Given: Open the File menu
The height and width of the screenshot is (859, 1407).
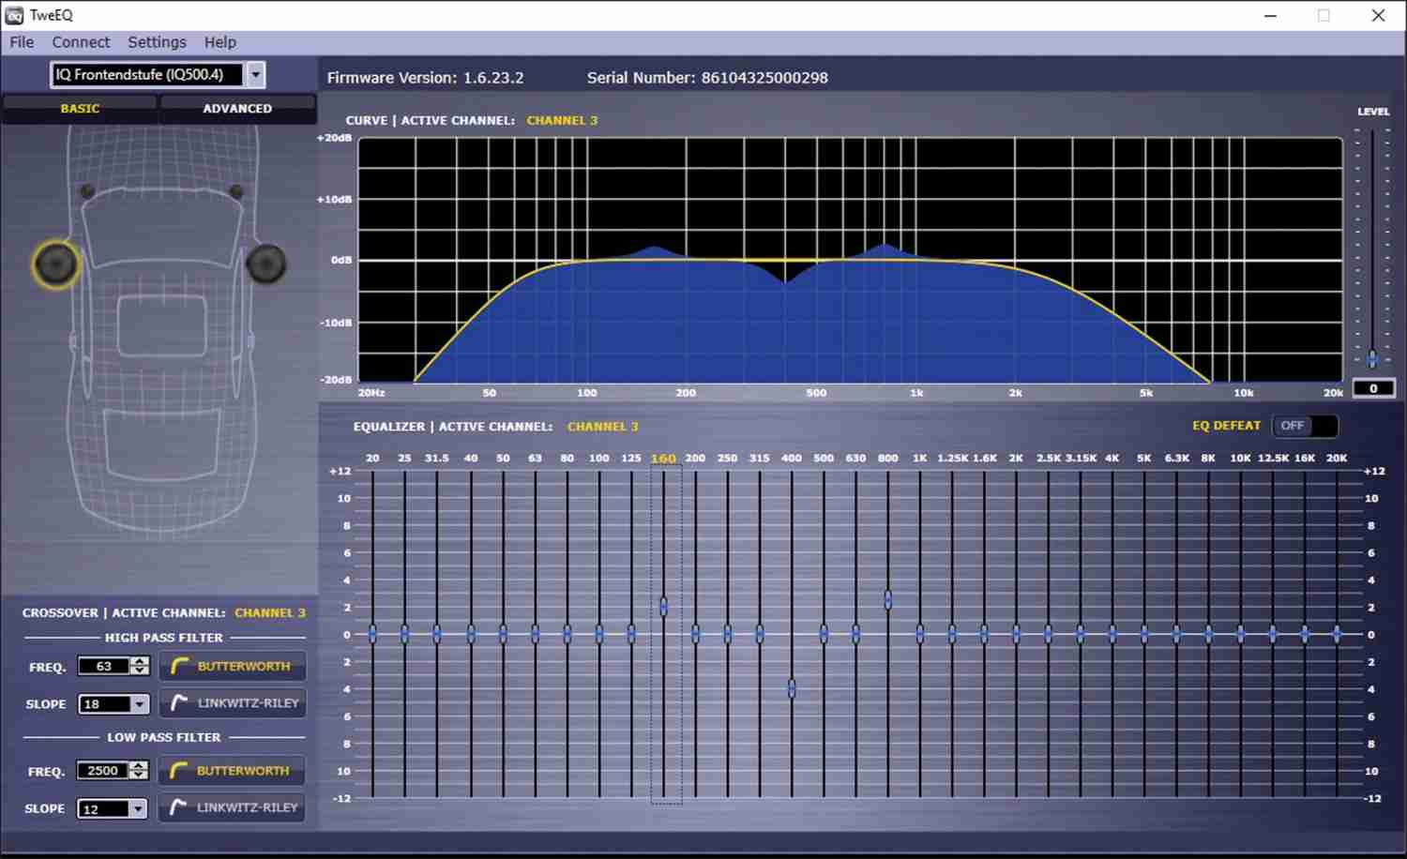Looking at the screenshot, I should 22,42.
